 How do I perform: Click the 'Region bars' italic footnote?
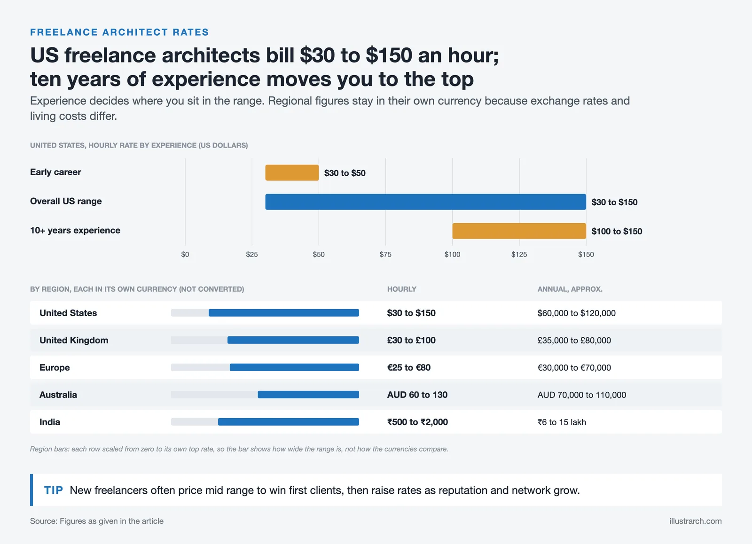(239, 449)
